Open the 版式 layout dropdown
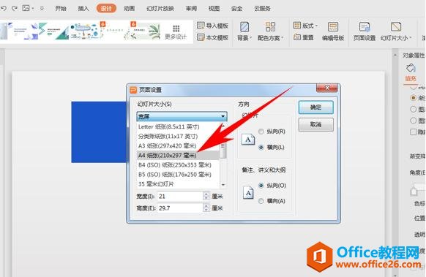 (305, 26)
